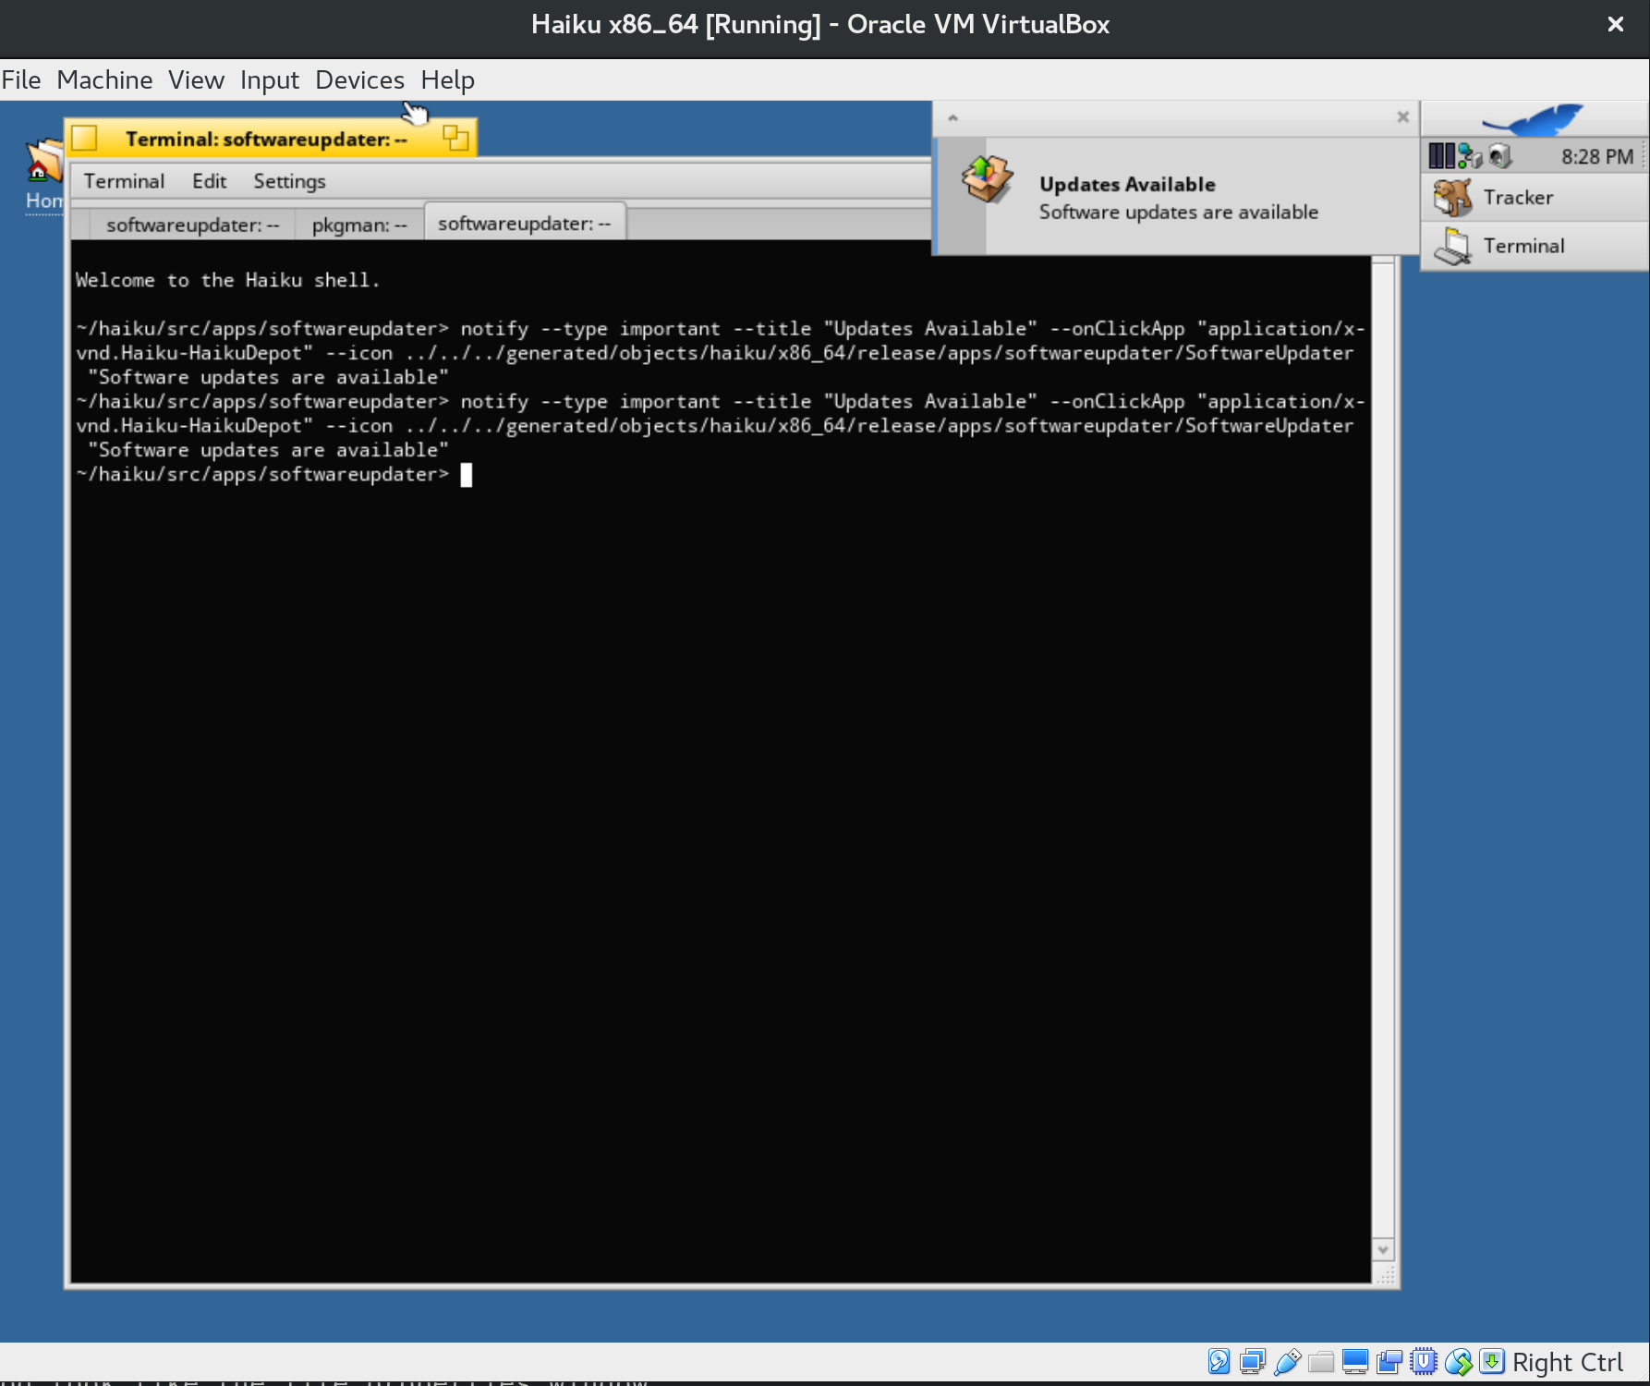Click the CPU chip icon in the status bar
Screen dimensions: 1650x1386
(x=1424, y=1361)
